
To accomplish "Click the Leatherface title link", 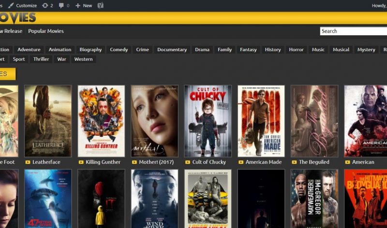I will (x=46, y=162).
